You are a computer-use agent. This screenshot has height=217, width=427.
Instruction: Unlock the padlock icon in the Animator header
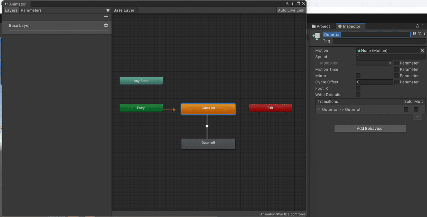(x=287, y=3)
